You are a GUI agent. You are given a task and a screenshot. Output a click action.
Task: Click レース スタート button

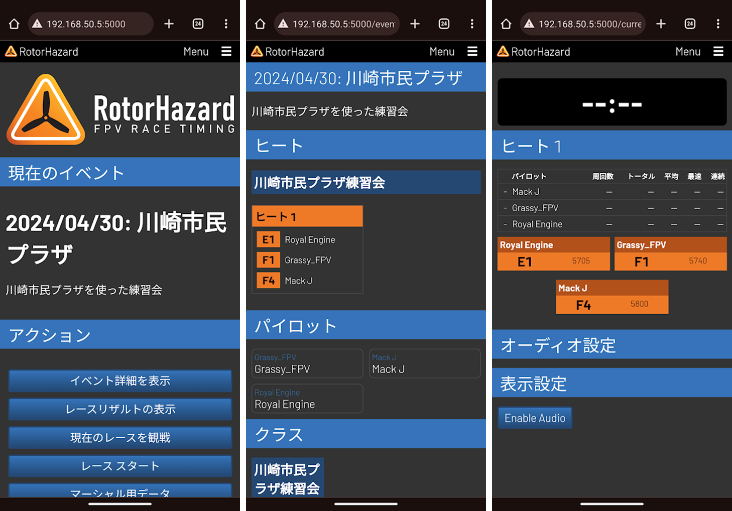tap(120, 466)
